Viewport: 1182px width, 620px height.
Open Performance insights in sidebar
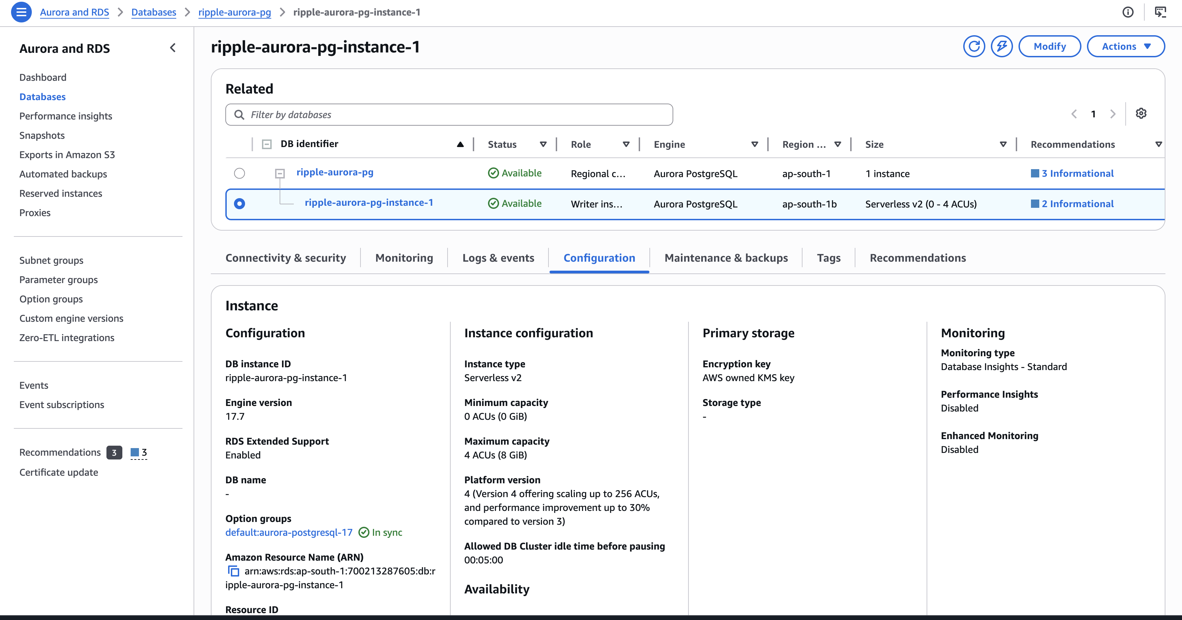(x=66, y=116)
